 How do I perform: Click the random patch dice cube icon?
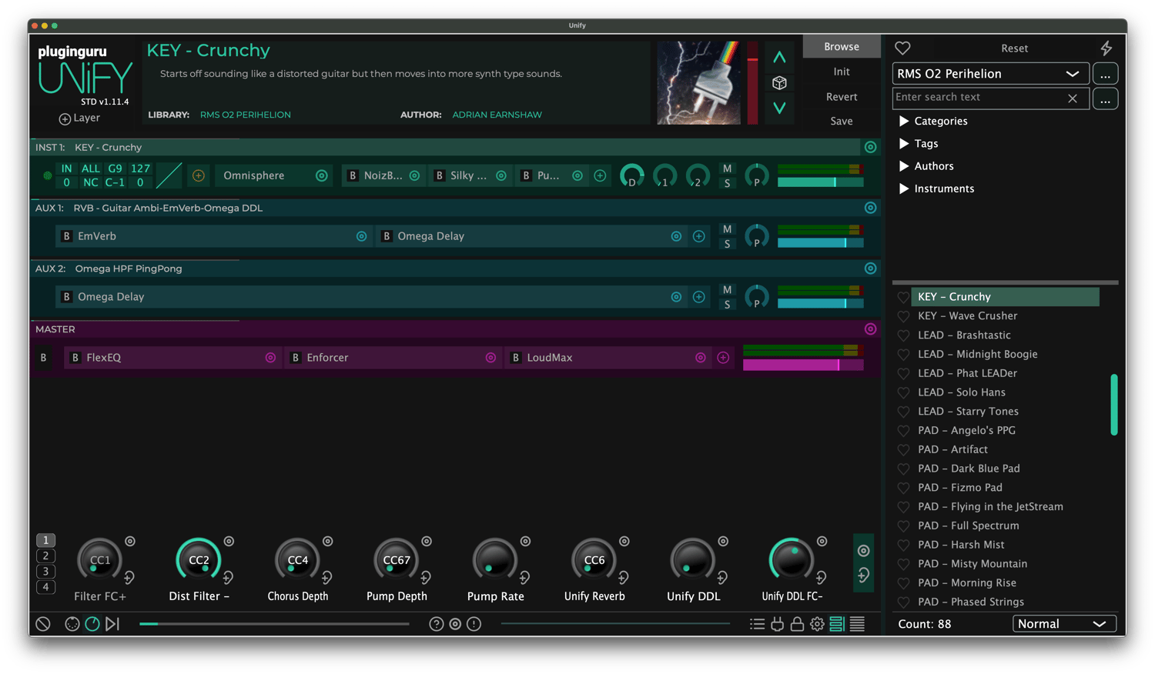[779, 82]
